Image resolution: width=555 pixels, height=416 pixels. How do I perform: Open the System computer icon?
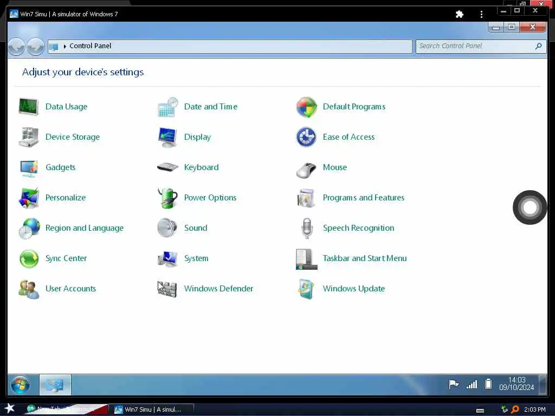click(167, 258)
